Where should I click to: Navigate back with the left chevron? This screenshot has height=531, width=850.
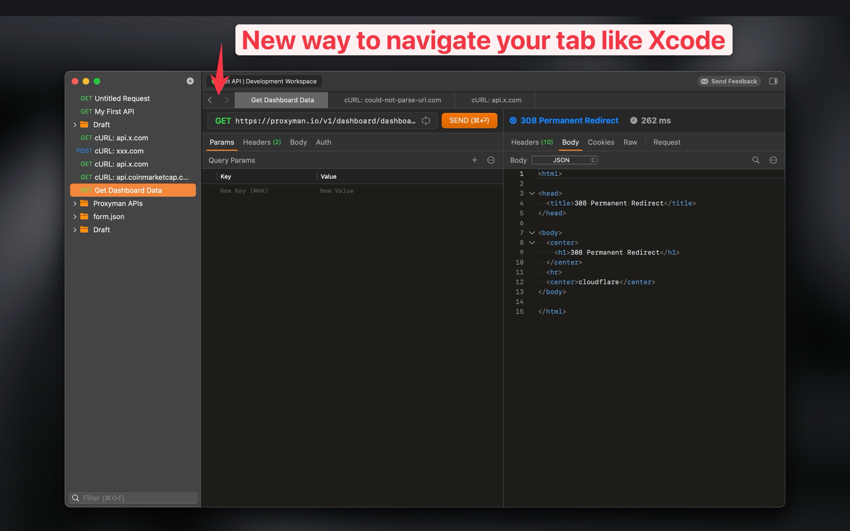click(210, 100)
